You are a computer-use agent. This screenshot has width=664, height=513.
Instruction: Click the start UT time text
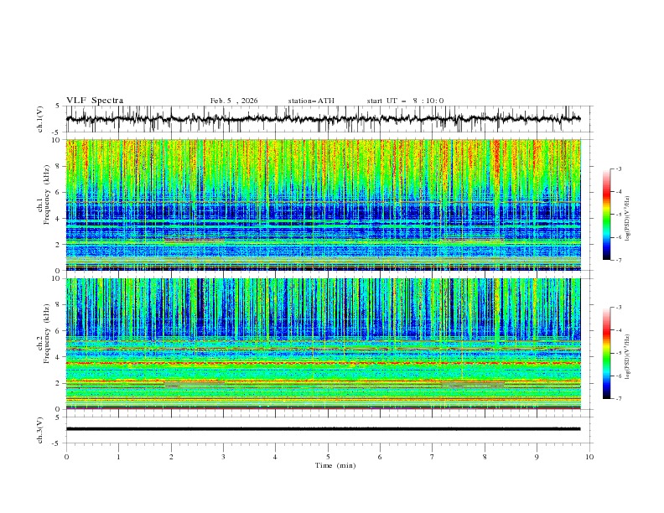[x=405, y=101]
